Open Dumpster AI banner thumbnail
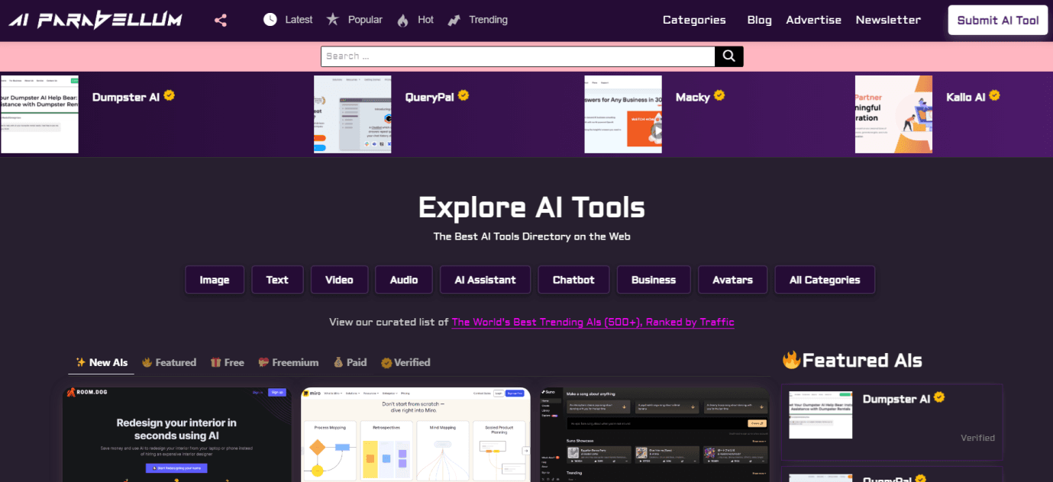This screenshot has width=1053, height=482. coord(40,114)
